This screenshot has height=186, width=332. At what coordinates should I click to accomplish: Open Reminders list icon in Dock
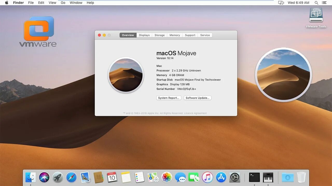click(x=140, y=177)
